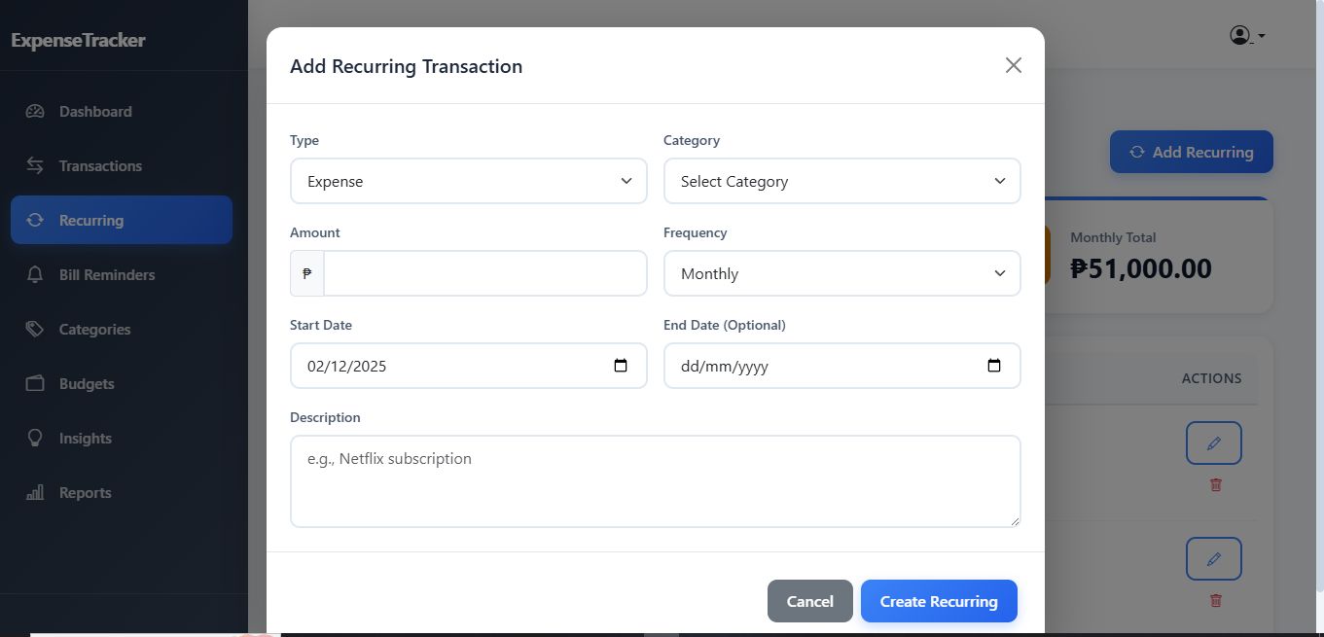The width and height of the screenshot is (1324, 637).
Task: Open the Select Category dropdown
Action: tap(841, 181)
